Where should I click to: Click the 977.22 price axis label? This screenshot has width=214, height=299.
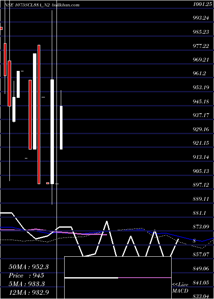[201, 46]
